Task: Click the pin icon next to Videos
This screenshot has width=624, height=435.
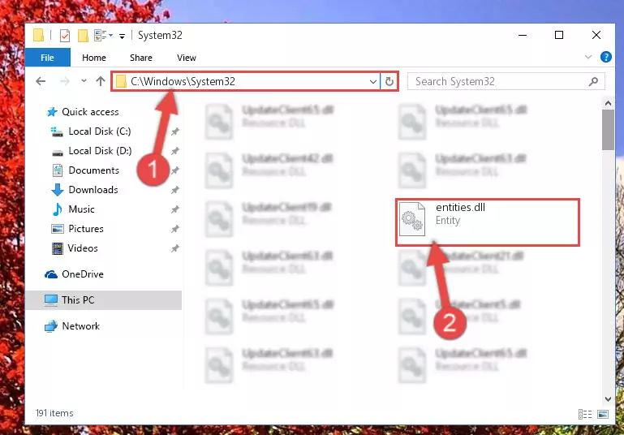Action: (x=174, y=248)
